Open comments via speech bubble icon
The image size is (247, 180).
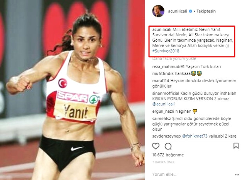[168, 146]
